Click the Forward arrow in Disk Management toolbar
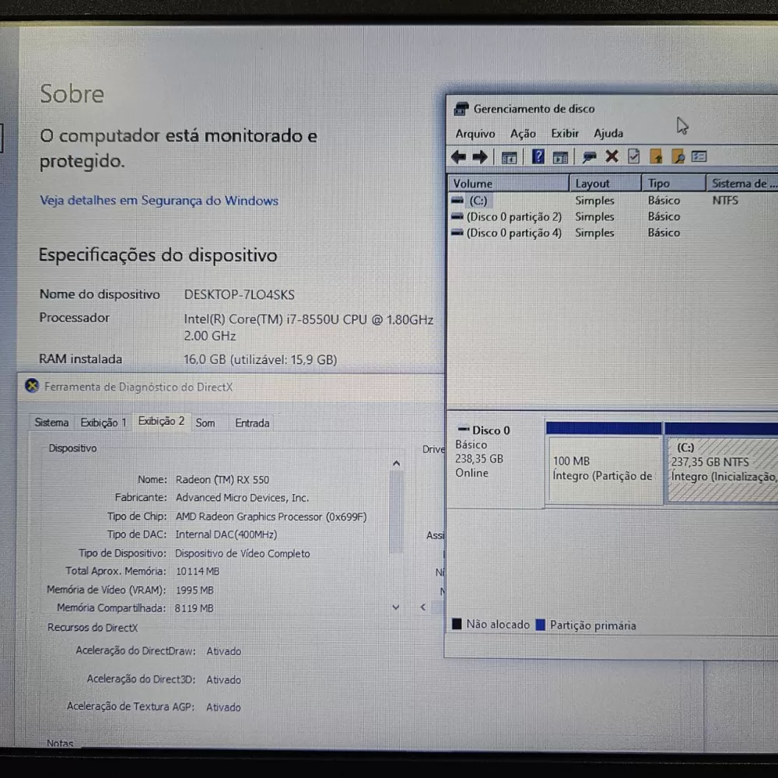 [x=480, y=157]
